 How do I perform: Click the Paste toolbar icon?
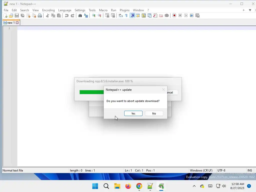[59, 15]
